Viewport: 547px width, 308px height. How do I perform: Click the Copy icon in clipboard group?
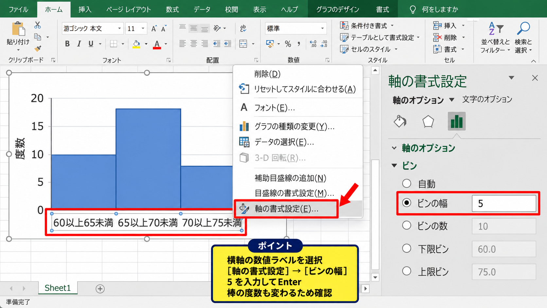click(38, 37)
